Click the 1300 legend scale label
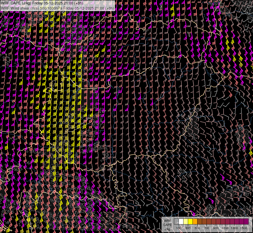The image size is (253, 233). tap(234, 228)
